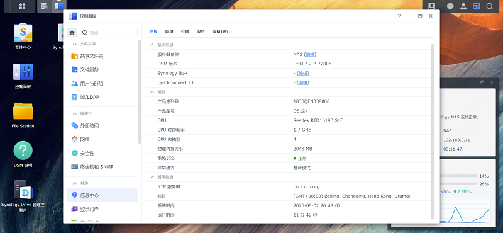Collapse the 连接性 sidebar section
503x233 pixels.
74,113
